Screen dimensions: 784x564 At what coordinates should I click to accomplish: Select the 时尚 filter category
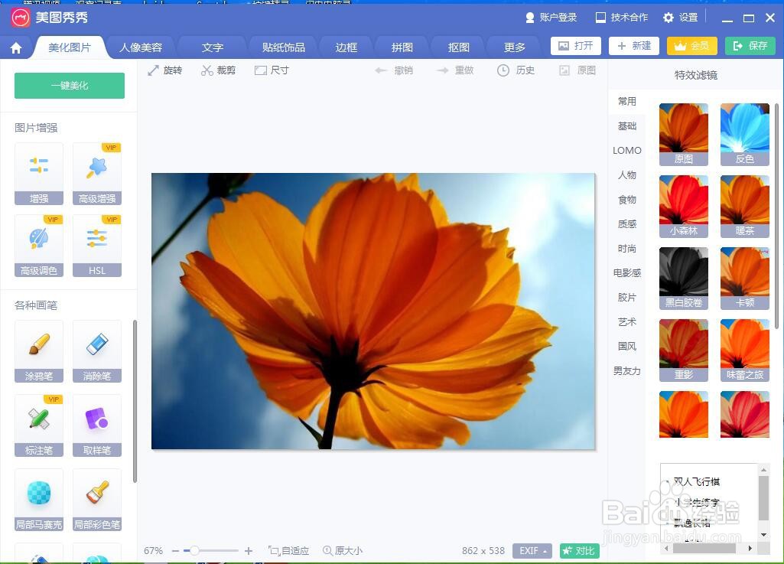click(x=627, y=249)
